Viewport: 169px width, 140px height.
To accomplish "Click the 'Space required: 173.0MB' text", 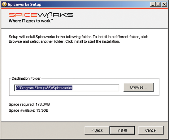I will pyautogui.click(x=29, y=105).
